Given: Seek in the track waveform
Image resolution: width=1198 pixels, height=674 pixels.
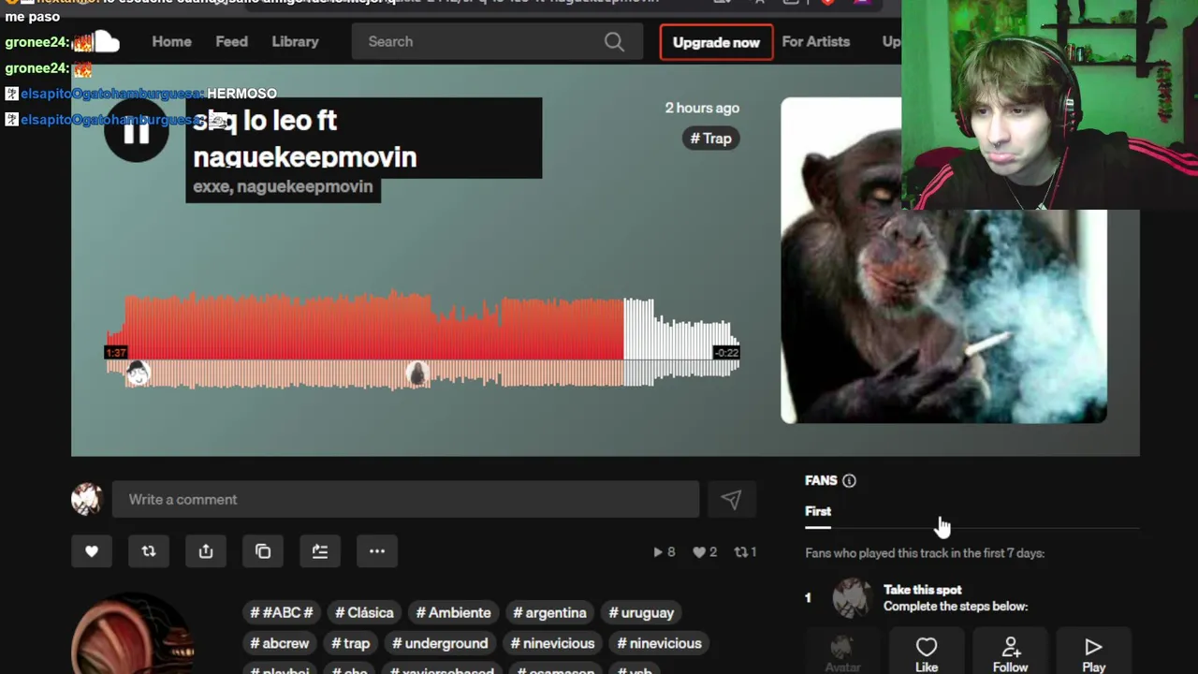Looking at the screenshot, I should tap(423, 342).
